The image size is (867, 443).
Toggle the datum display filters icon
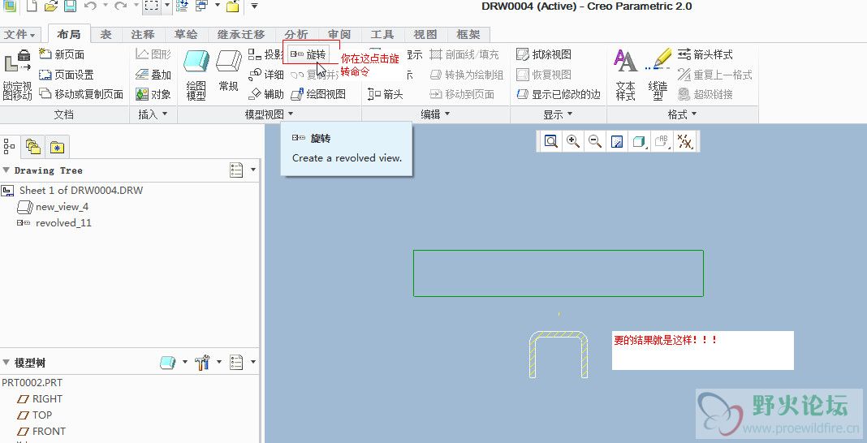(686, 142)
